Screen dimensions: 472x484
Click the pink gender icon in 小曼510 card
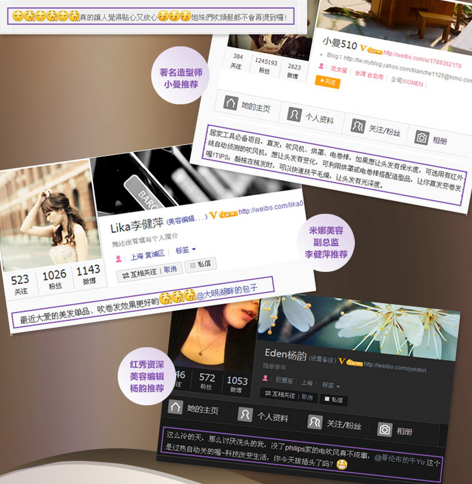click(x=321, y=66)
